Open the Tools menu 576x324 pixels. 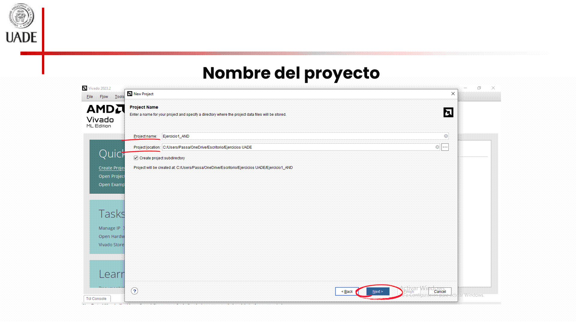click(x=119, y=97)
